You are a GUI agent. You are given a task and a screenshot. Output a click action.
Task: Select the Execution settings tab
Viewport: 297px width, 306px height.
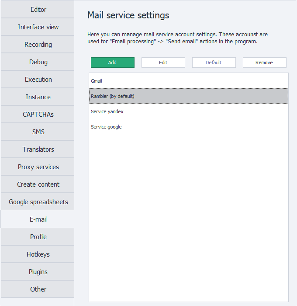pyautogui.click(x=38, y=80)
